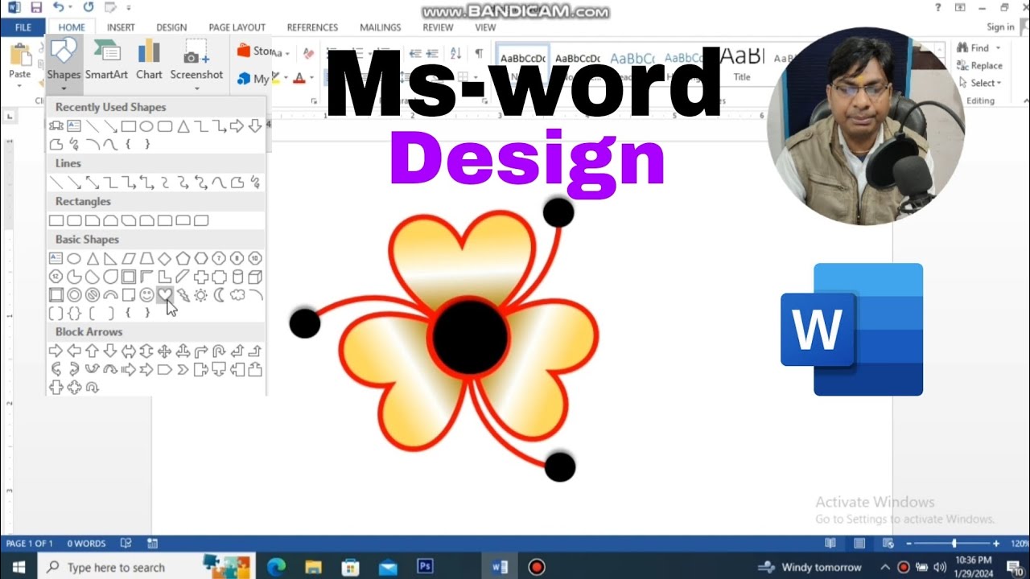Screen dimensions: 1030x579
Task: Switch to the INSERT tab
Action: tap(121, 27)
